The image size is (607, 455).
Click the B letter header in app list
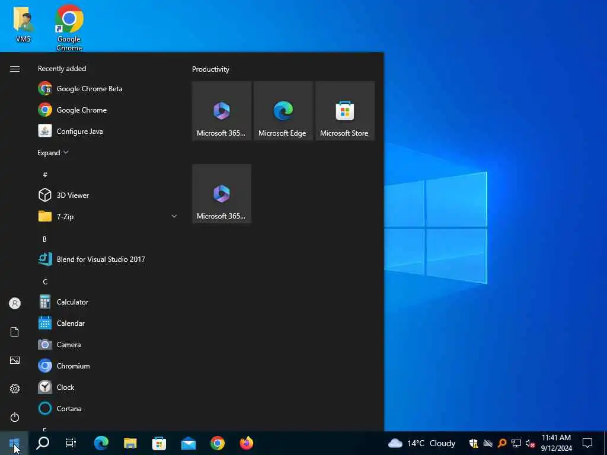point(45,239)
